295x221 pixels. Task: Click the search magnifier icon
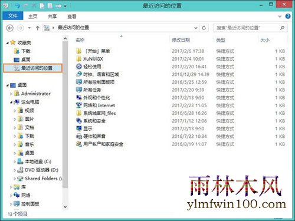point(282,28)
